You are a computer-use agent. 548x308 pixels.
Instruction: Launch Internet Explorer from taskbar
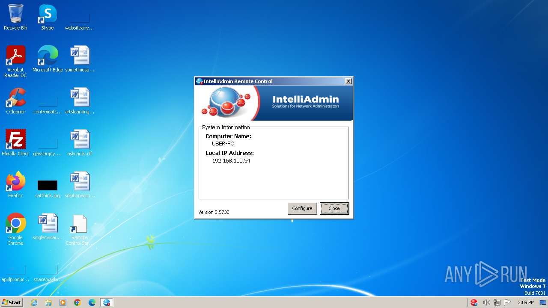[34, 302]
